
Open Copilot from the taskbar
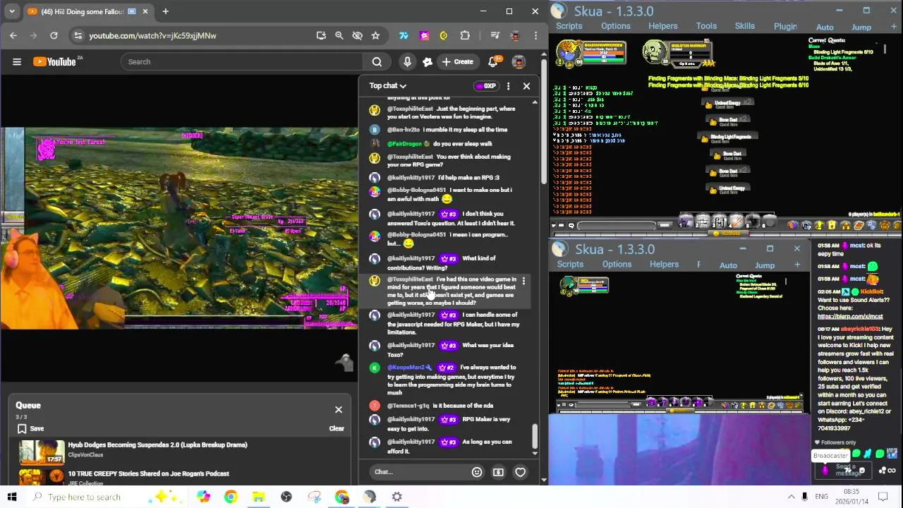[x=203, y=497]
